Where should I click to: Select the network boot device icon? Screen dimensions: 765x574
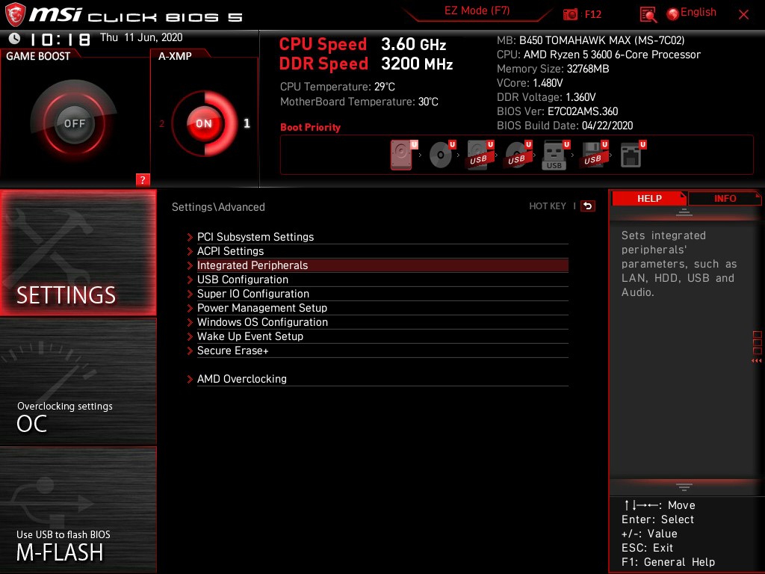[632, 155]
